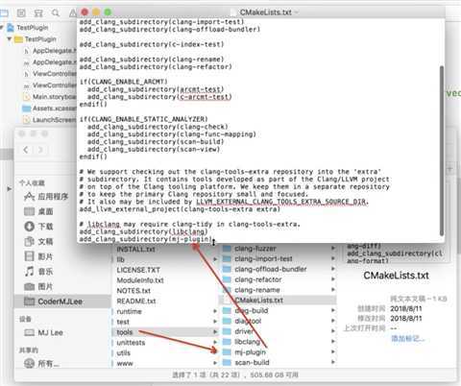The image size is (461, 386).
Task: Click CMakeLists.txt title dropdown arrow
Action: click(297, 12)
